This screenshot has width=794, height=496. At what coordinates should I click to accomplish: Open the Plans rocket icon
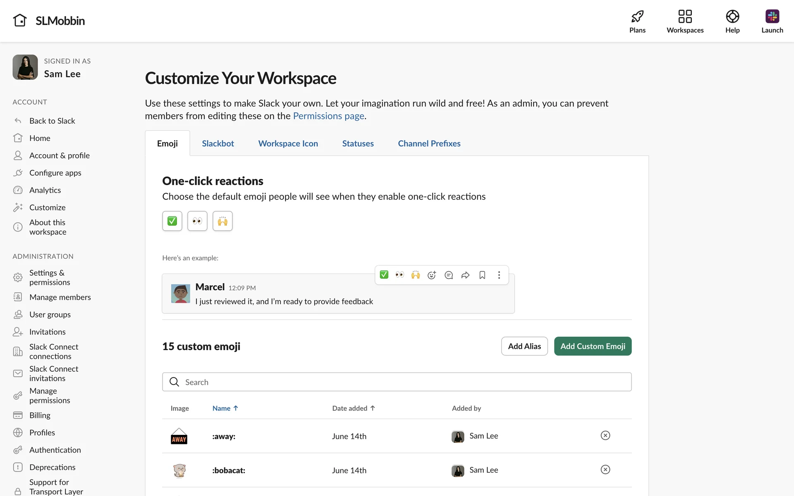click(x=637, y=17)
